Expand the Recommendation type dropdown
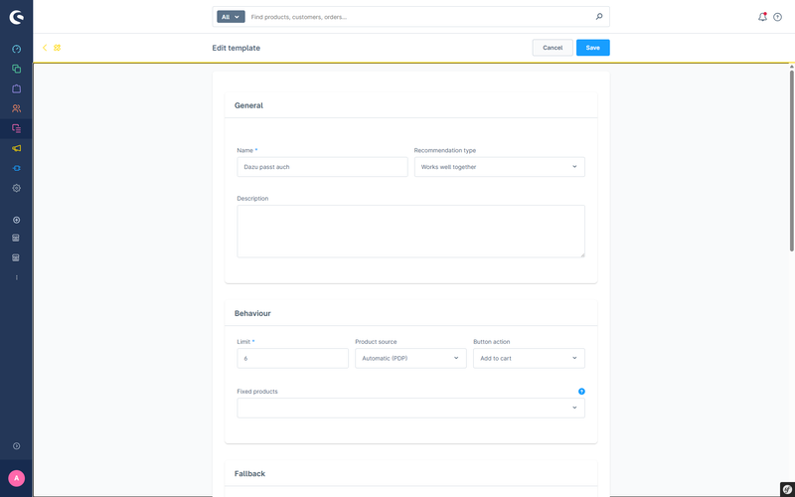Image resolution: width=795 pixels, height=497 pixels. click(x=499, y=167)
